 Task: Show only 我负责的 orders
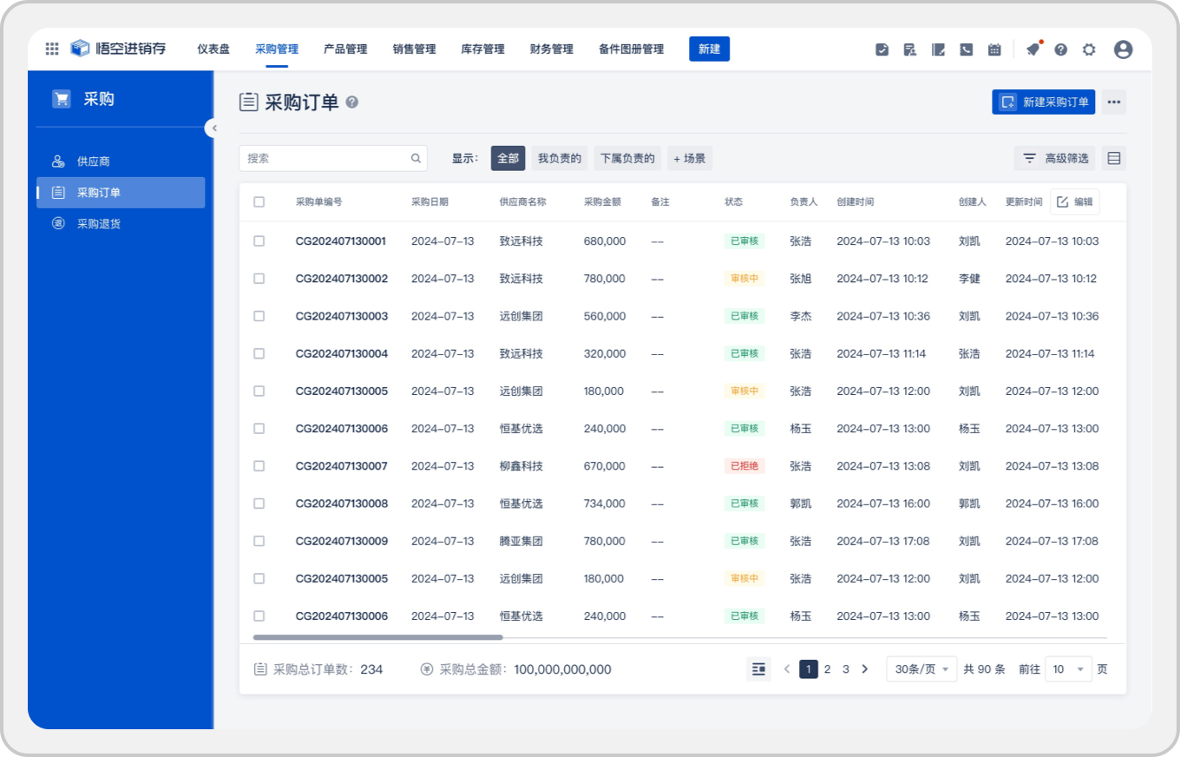point(560,158)
